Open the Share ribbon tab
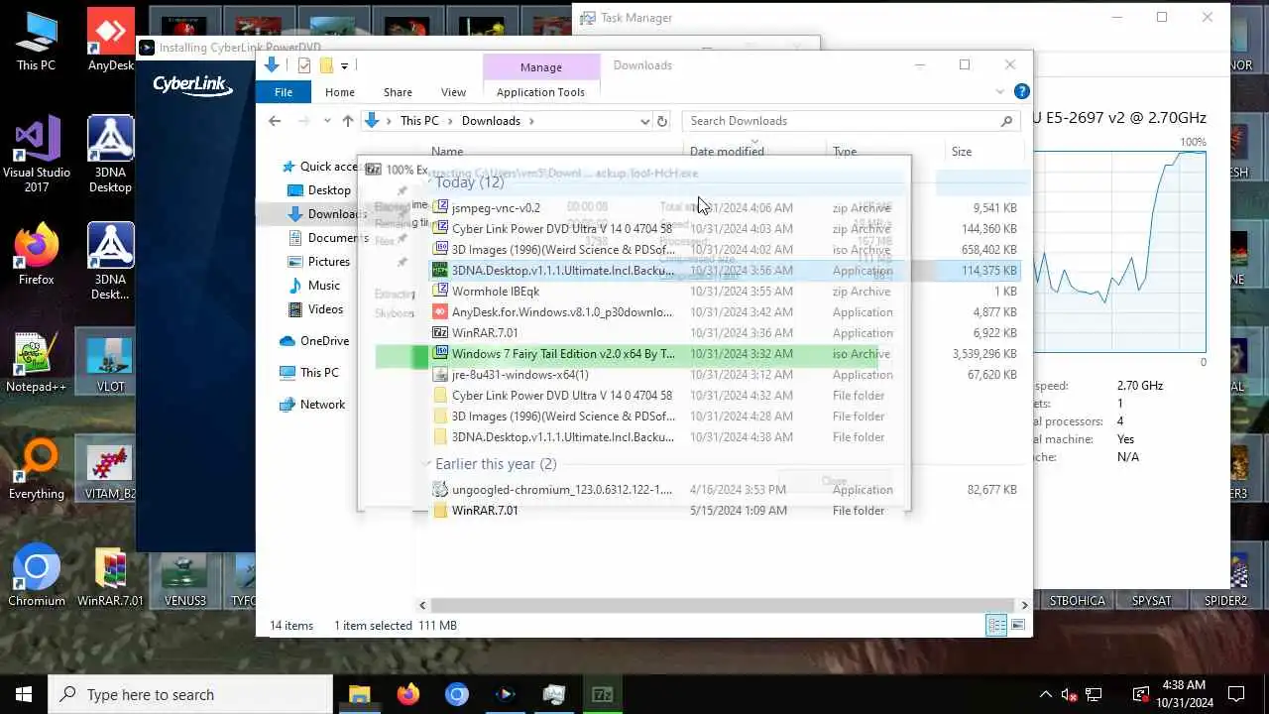The width and height of the screenshot is (1269, 714). pyautogui.click(x=398, y=91)
